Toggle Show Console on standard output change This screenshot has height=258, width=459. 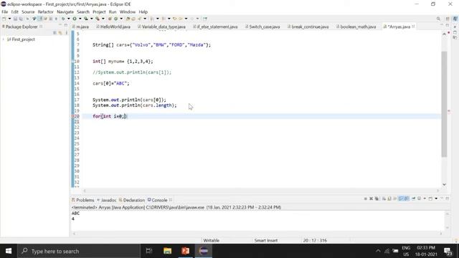pyautogui.click(x=401, y=199)
